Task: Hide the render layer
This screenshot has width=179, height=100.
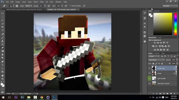Action: 149,73
